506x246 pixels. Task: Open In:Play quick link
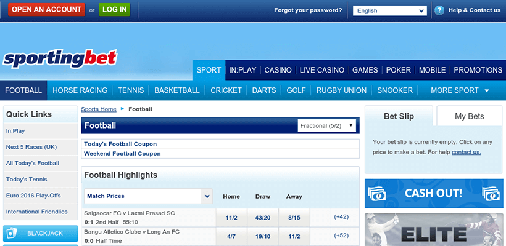click(x=41, y=131)
